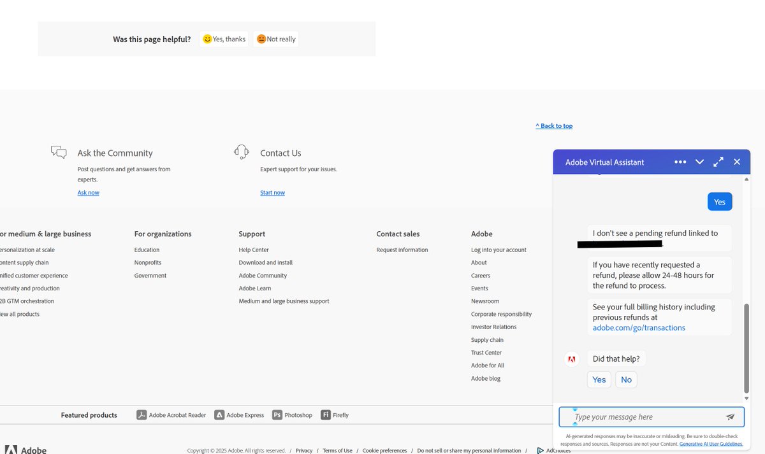Screen dimensions: 765x454
Task: Click Log into your account link
Action: [499, 250]
